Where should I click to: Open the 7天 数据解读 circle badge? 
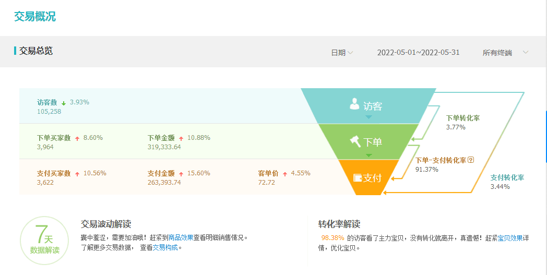[x=44, y=241]
